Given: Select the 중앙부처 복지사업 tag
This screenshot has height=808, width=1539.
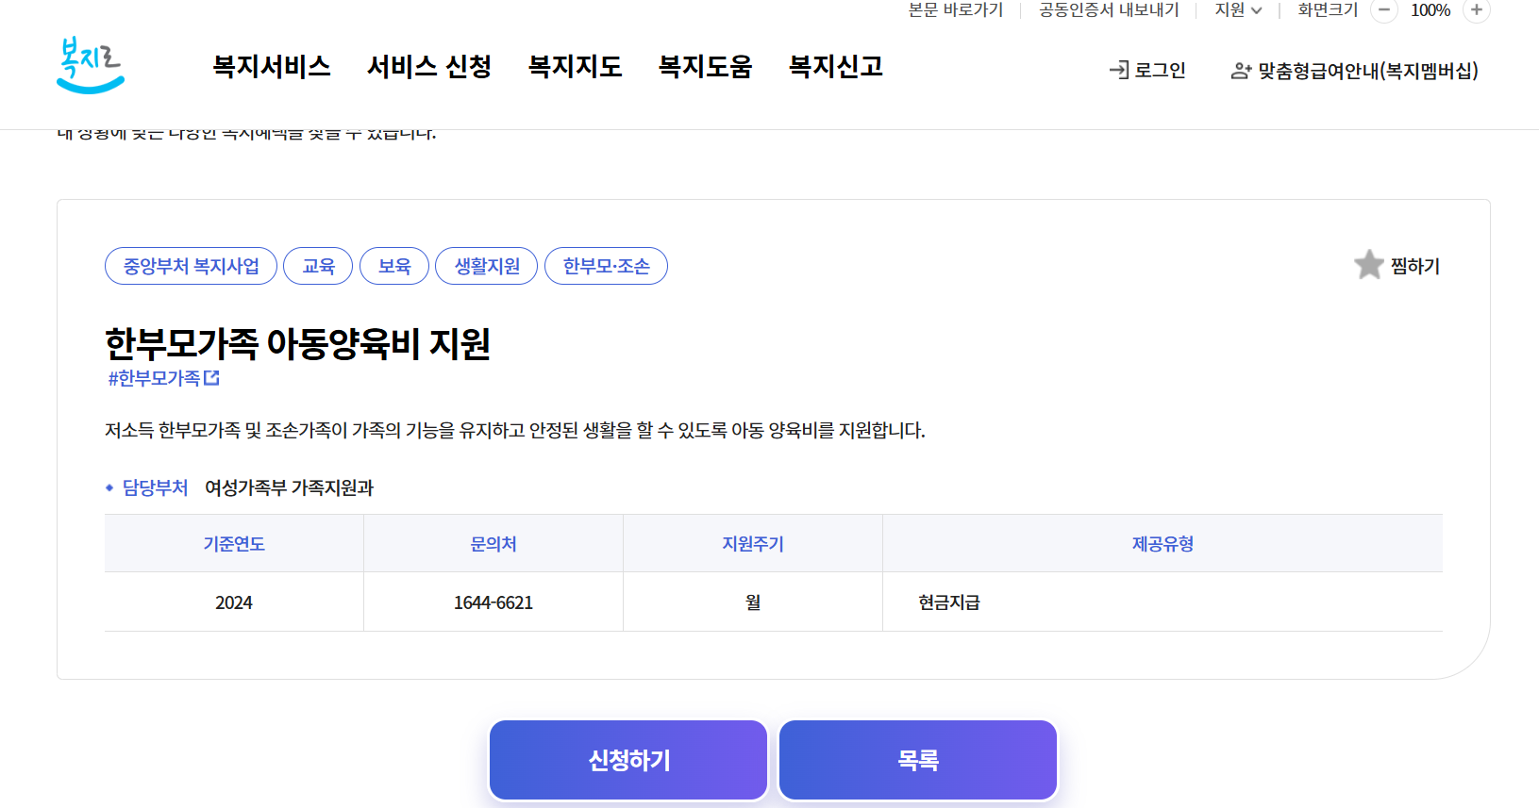Looking at the screenshot, I should click(192, 266).
